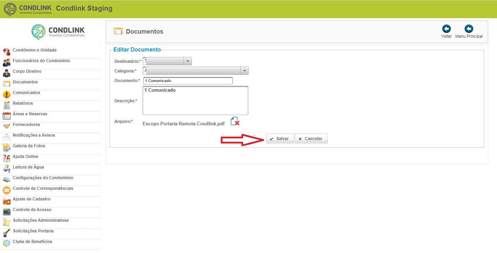This screenshot has width=497, height=253.
Task: Click the Controle de Correspondências envelope icon
Action: pos(7,190)
